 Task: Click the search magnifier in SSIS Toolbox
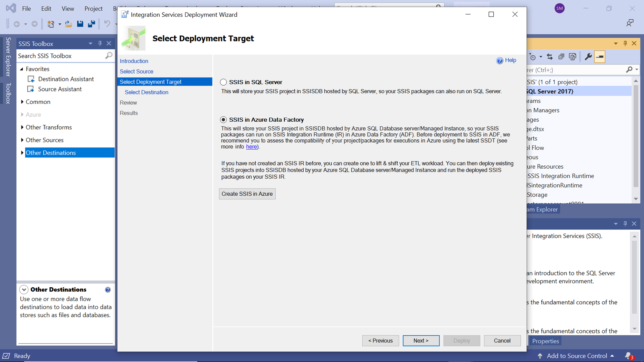109,56
